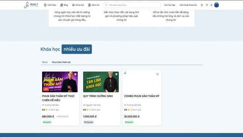Favorite the Quy Trình Dưỡng Sinh course
243x137 pixels.
point(116,74)
